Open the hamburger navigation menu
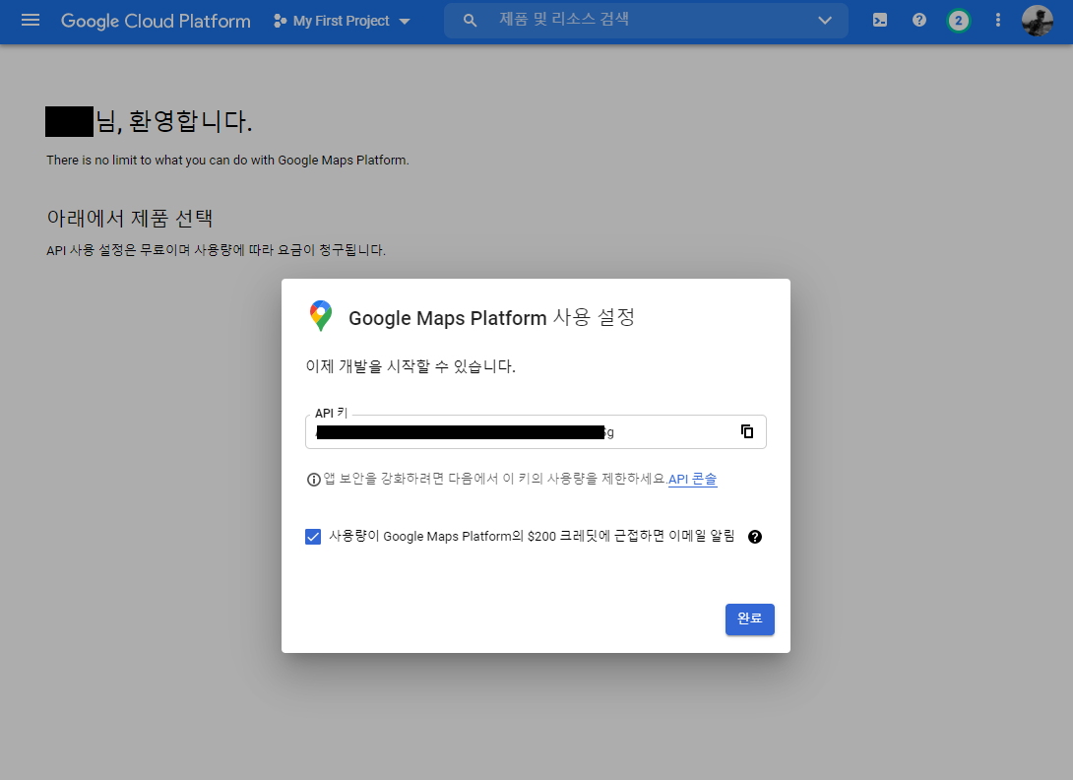This screenshot has width=1073, height=780. click(31, 21)
